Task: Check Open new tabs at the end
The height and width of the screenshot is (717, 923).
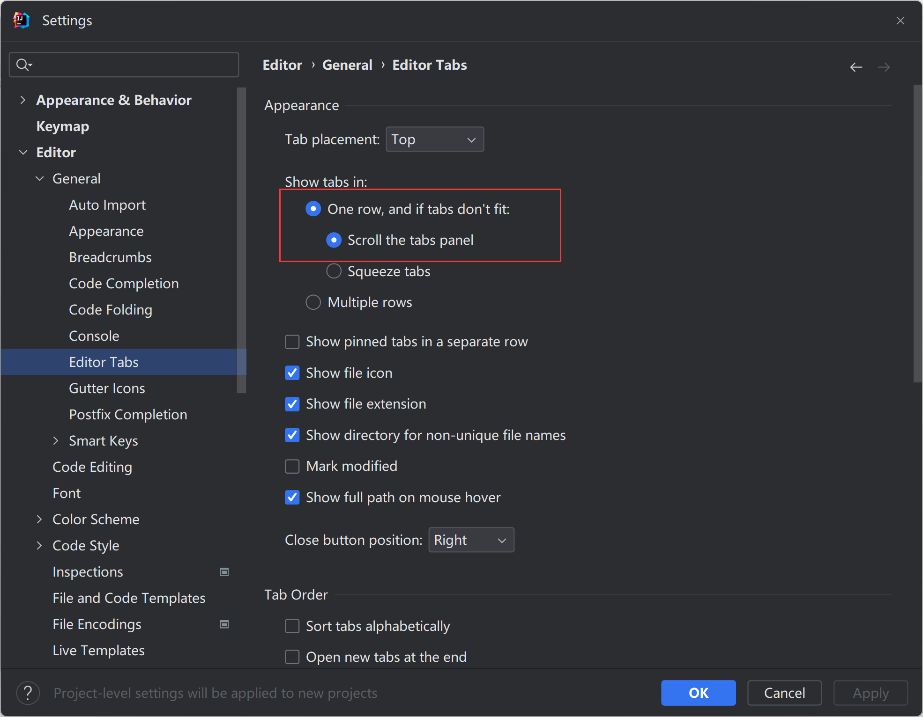Action: pos(292,657)
